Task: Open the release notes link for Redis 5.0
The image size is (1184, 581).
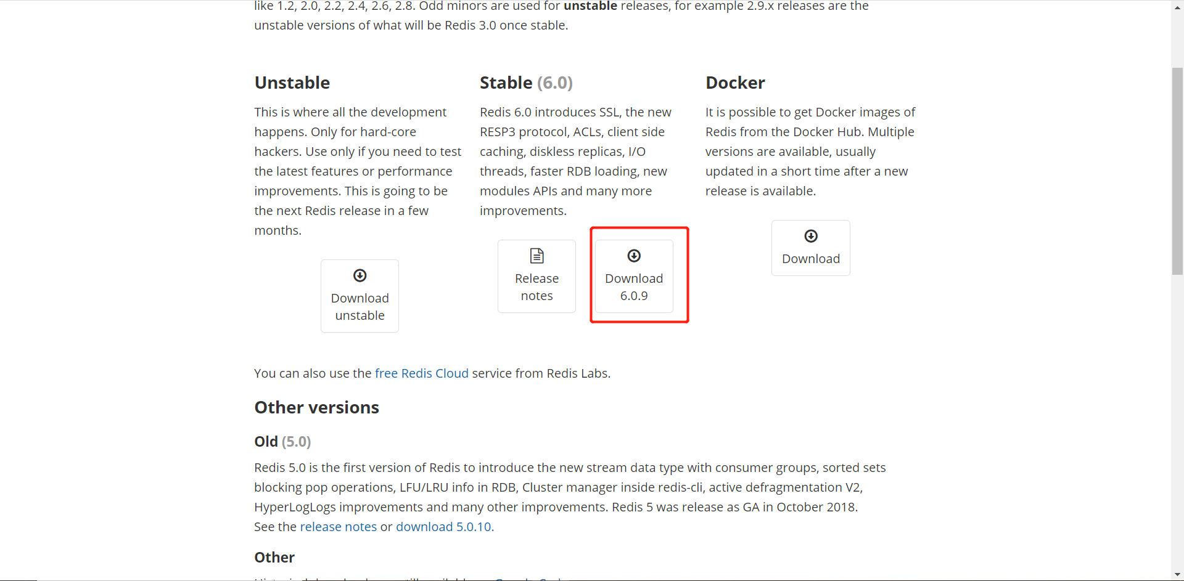Action: pyautogui.click(x=339, y=527)
